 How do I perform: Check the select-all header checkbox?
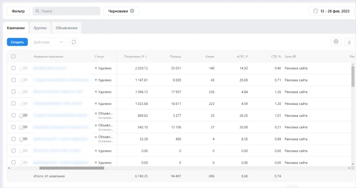coord(14,56)
